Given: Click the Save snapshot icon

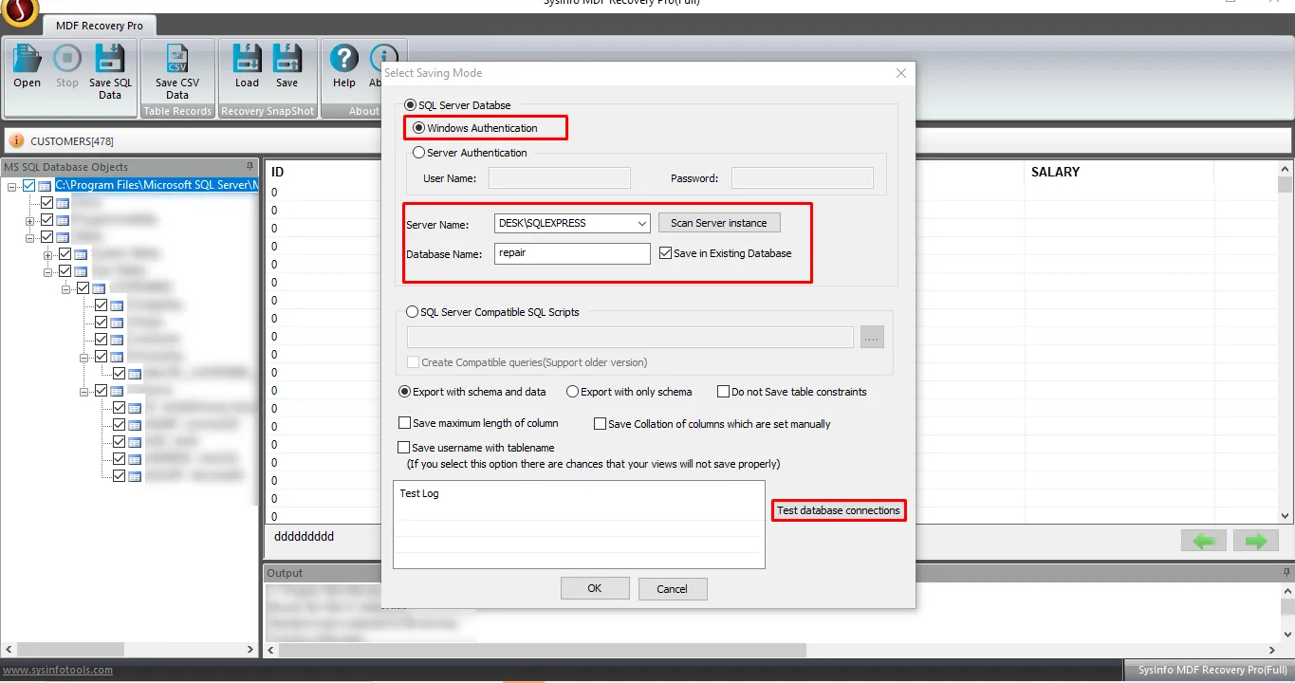Looking at the screenshot, I should pyautogui.click(x=287, y=66).
